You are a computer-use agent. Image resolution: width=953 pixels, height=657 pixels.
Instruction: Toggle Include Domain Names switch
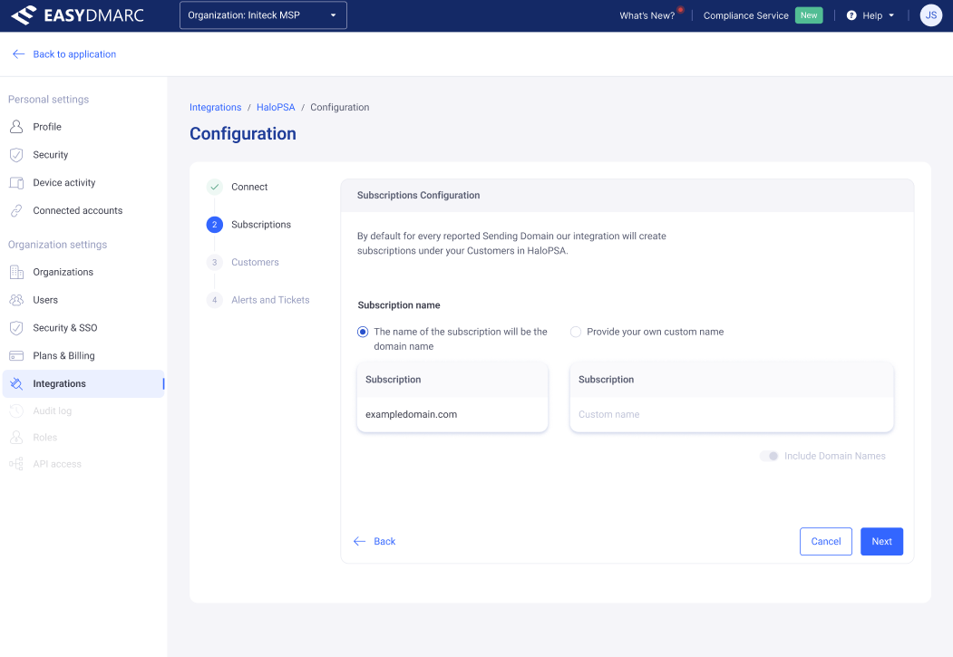click(769, 456)
